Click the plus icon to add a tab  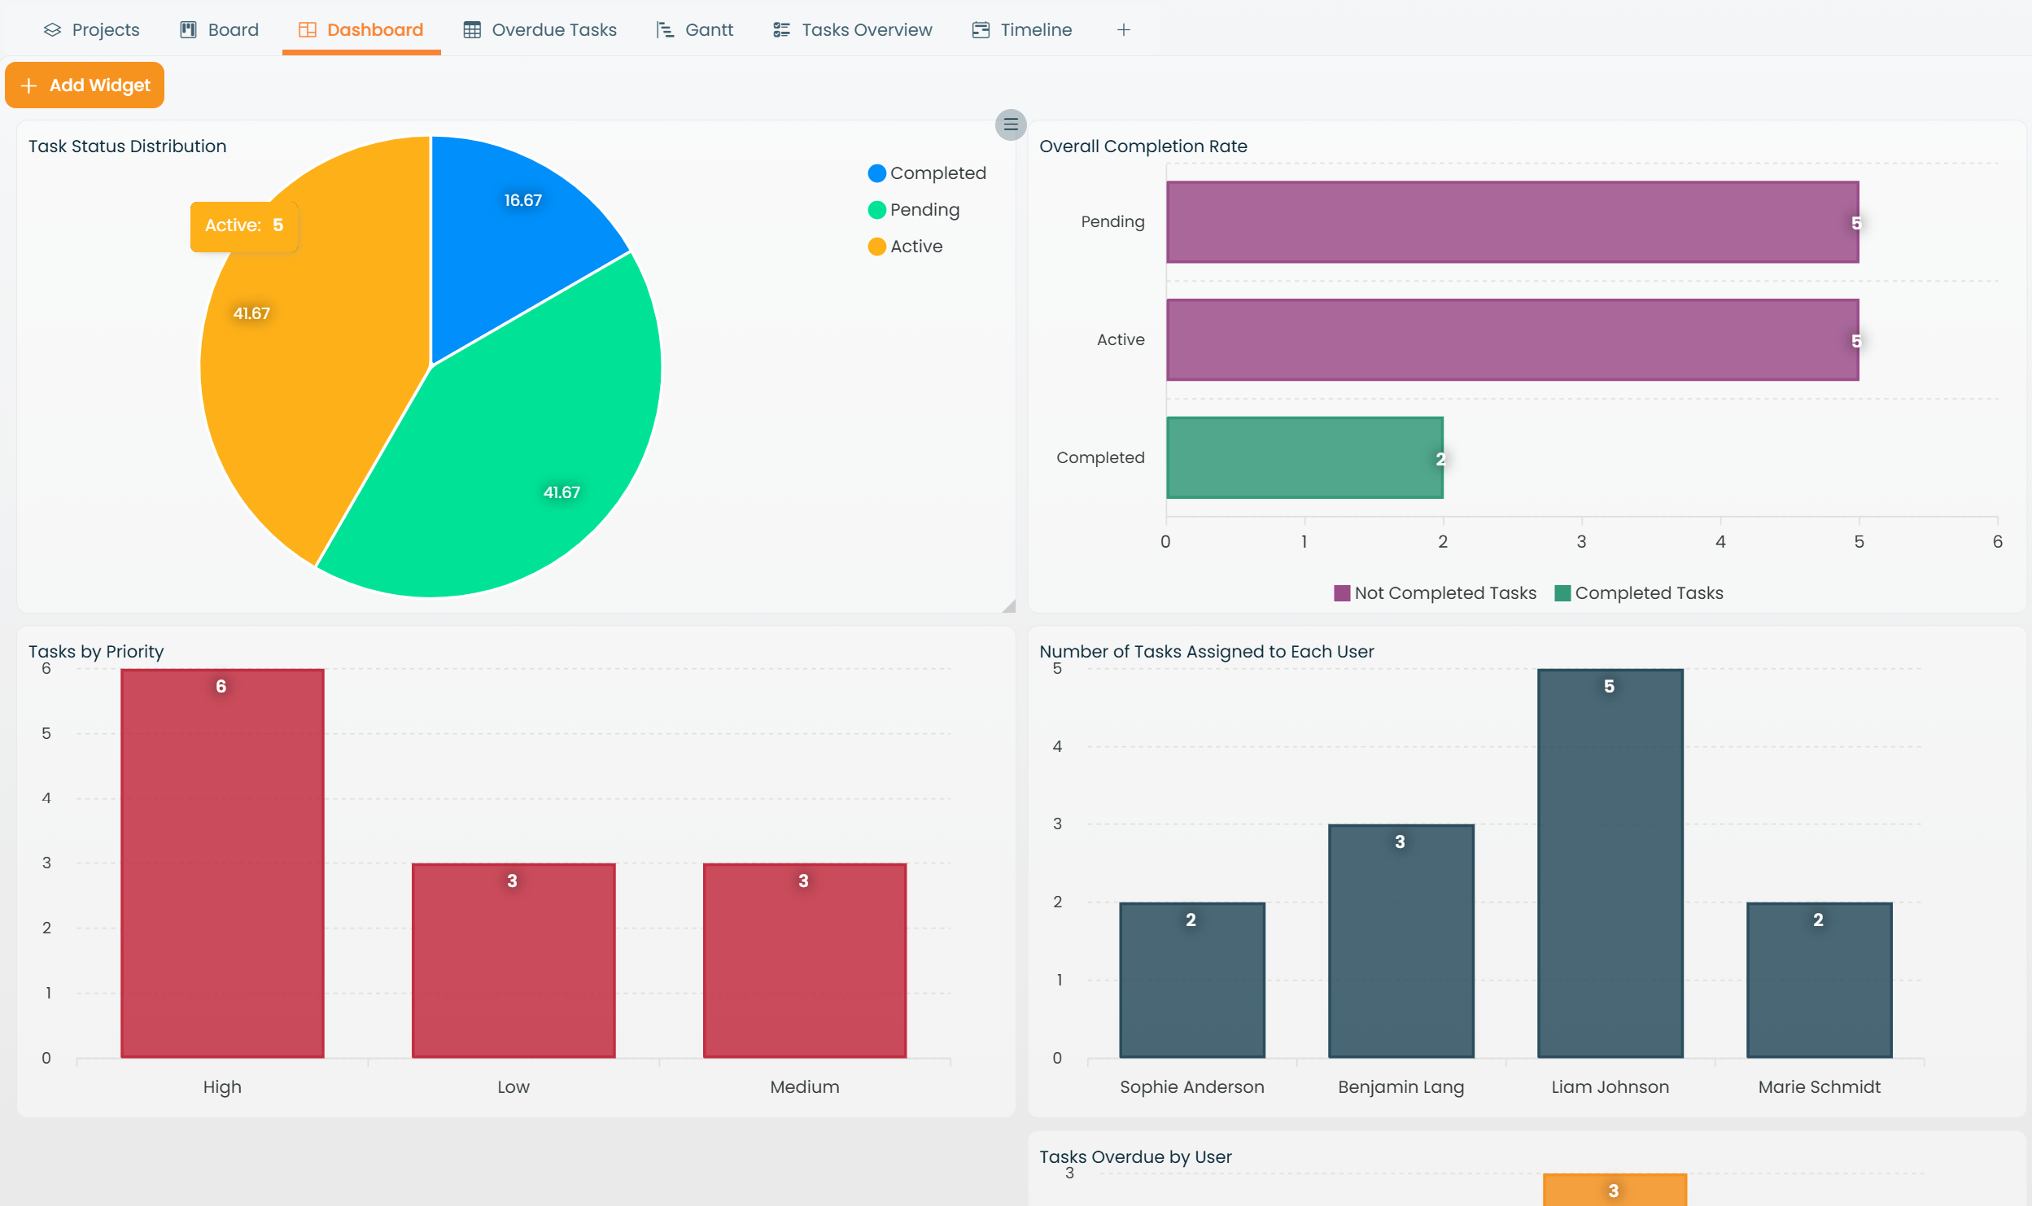(x=1124, y=30)
